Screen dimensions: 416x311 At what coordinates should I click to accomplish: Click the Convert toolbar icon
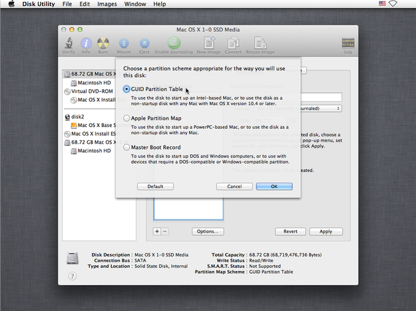(x=233, y=43)
